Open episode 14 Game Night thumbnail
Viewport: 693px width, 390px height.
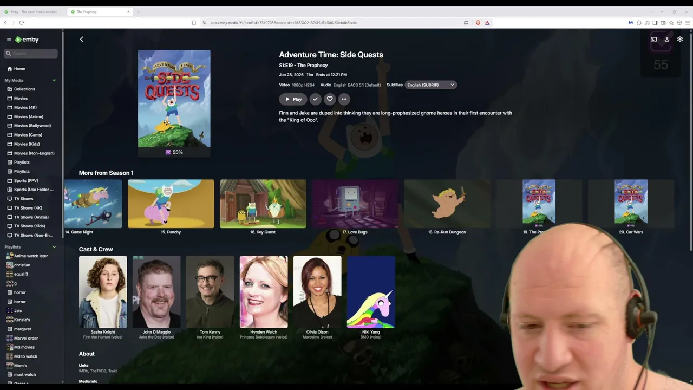tap(93, 204)
